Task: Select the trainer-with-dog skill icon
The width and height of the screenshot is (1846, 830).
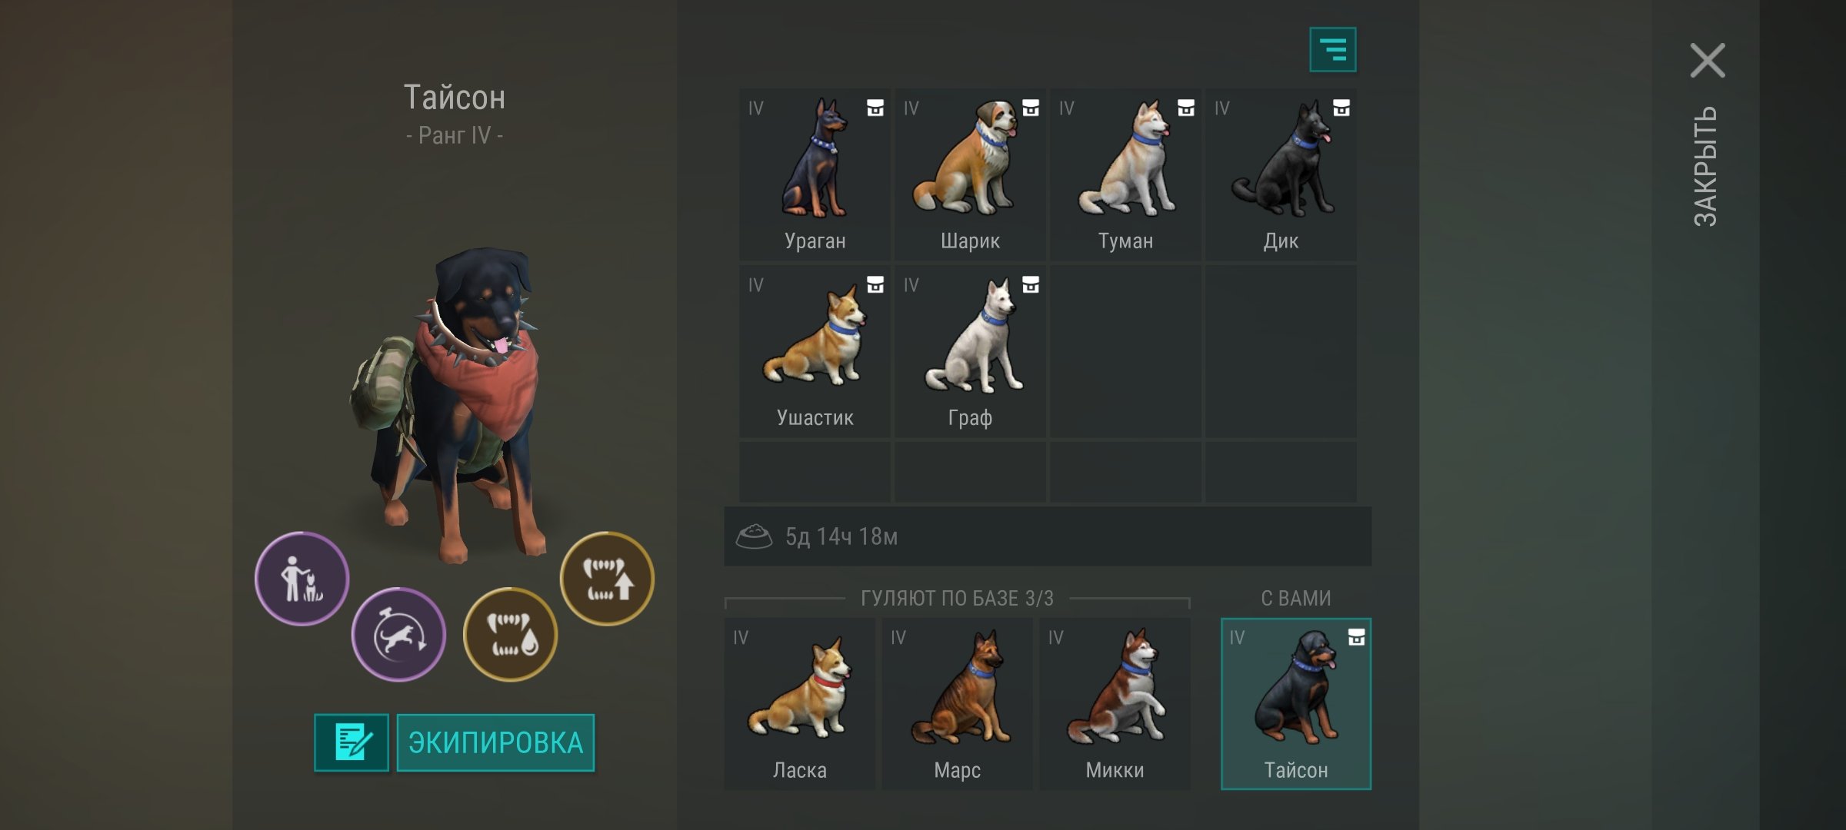Action: pyautogui.click(x=302, y=579)
